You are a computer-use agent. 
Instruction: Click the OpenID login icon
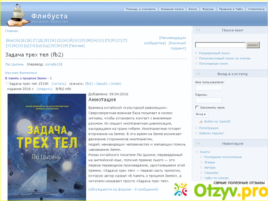tap(201, 122)
